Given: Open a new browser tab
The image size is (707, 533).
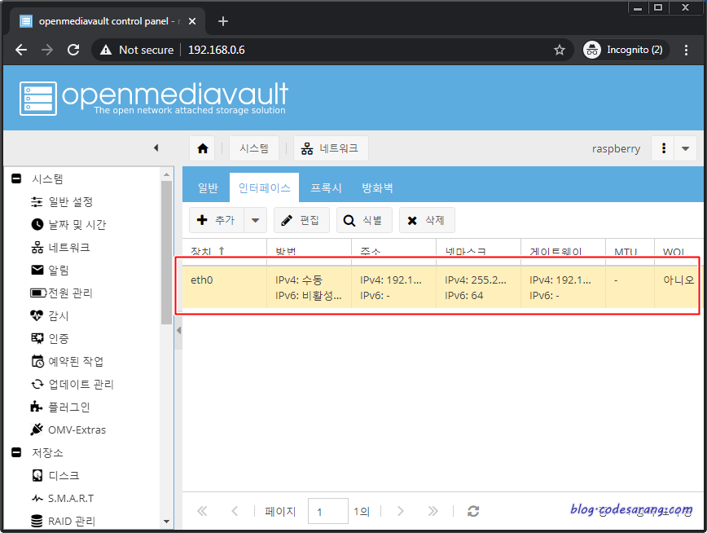Looking at the screenshot, I should [222, 21].
